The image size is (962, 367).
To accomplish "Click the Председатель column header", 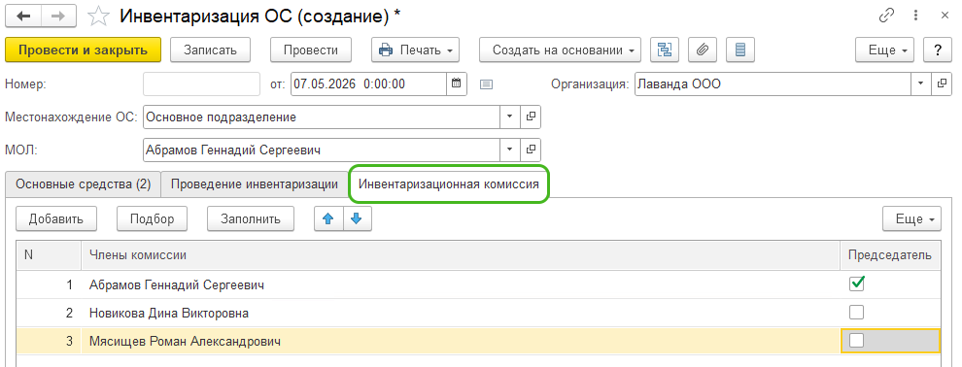I will (890, 255).
